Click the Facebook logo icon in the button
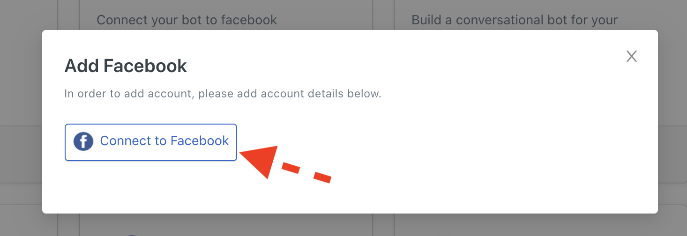 click(x=83, y=141)
